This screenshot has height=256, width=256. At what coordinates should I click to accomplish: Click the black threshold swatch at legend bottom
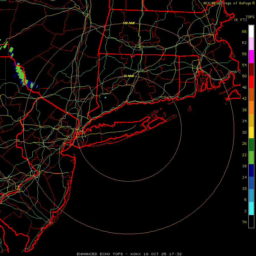point(251,221)
